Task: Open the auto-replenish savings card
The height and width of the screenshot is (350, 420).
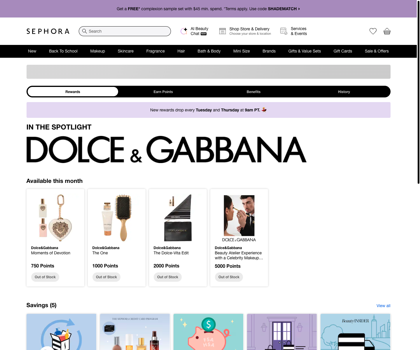Action: click(61, 332)
